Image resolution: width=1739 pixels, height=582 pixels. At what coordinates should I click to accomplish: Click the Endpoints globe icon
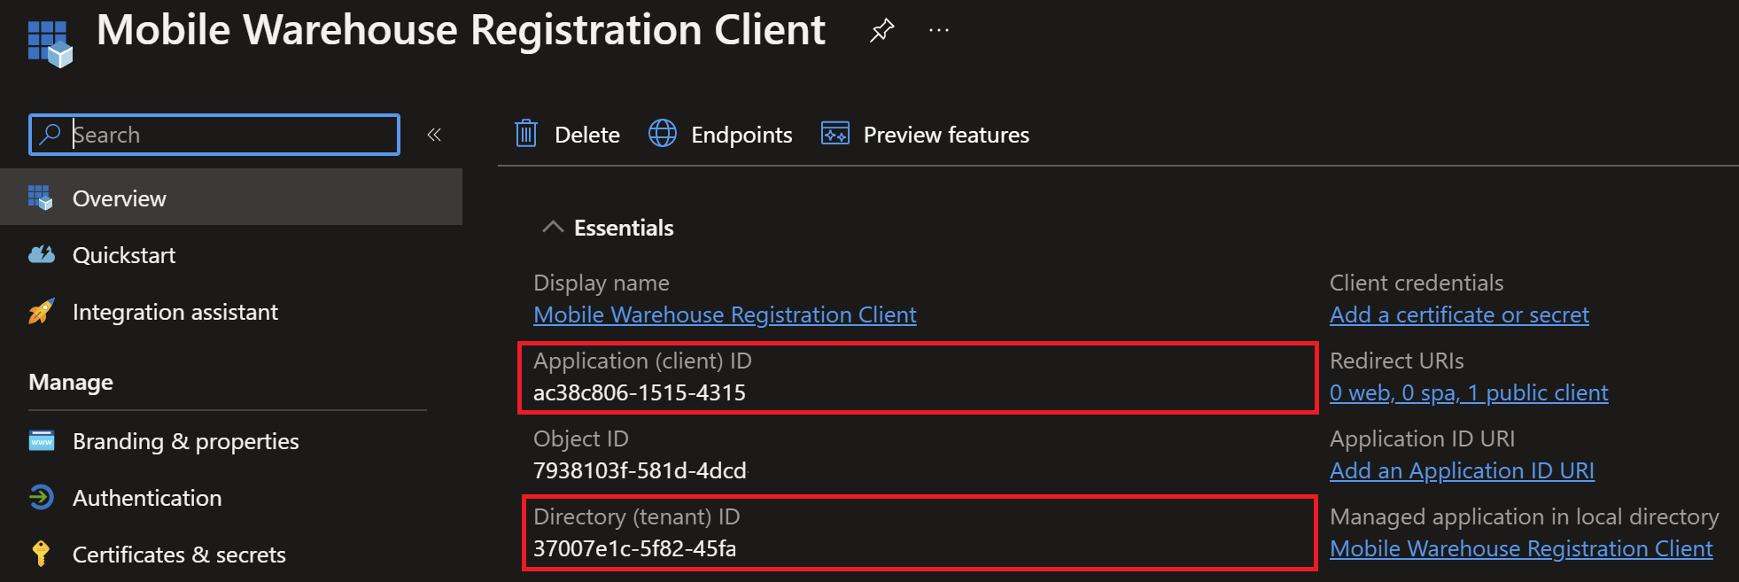point(663,134)
